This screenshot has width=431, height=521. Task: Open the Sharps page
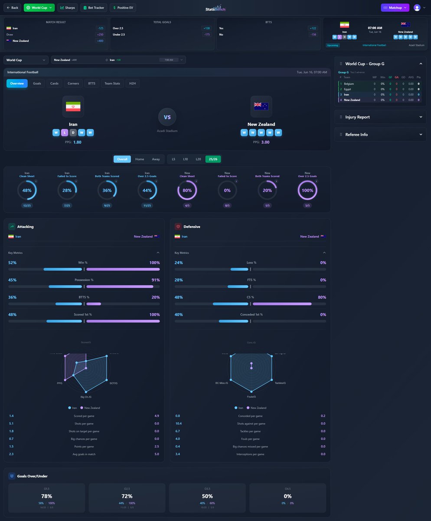68,7
